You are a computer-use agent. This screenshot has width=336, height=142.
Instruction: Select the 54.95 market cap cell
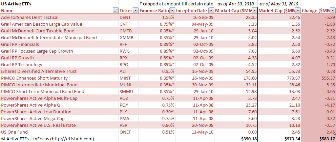pyautogui.click(x=236, y=71)
